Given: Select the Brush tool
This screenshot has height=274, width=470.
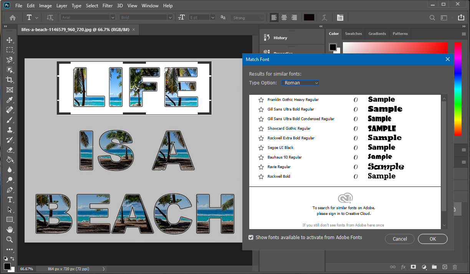Looking at the screenshot, I should point(10,120).
